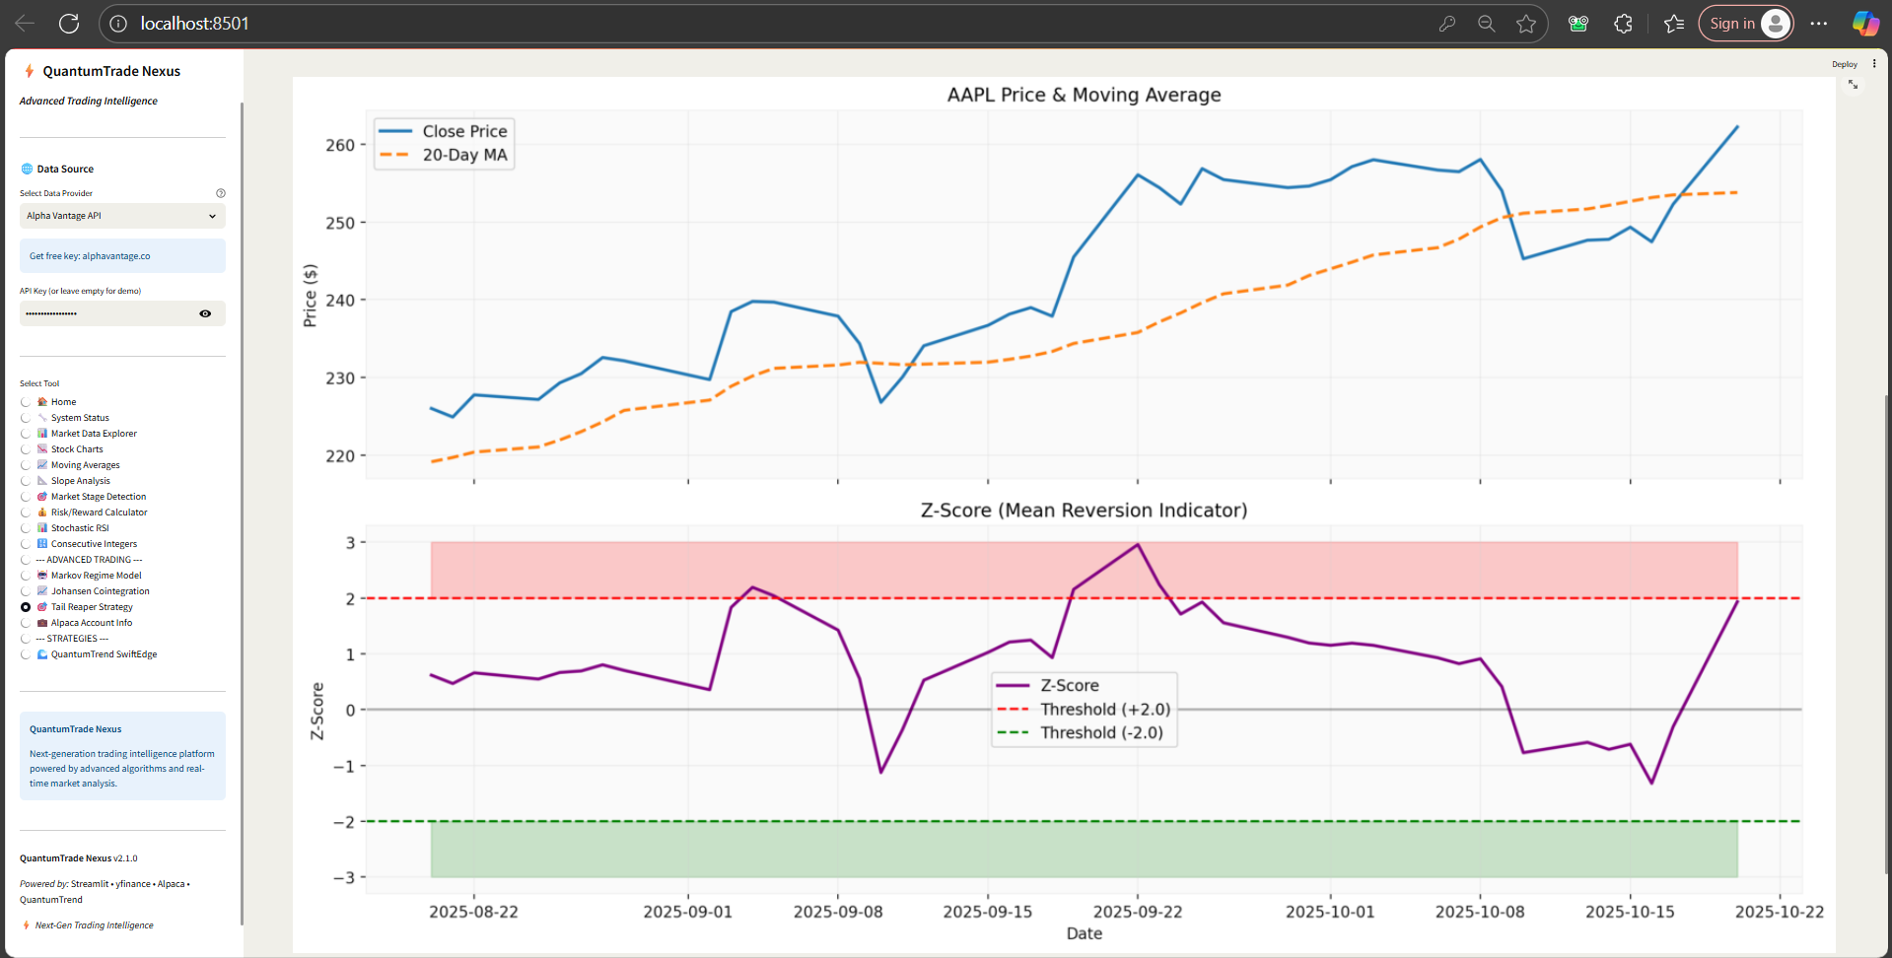
Task: Click the Advanced Trading Intelligence subtitle
Action: [x=89, y=102]
